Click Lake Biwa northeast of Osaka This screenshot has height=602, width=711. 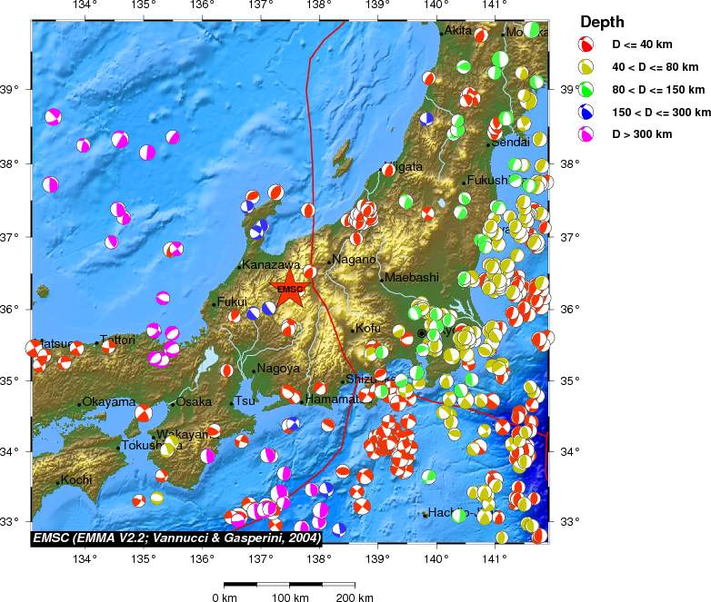pos(205,363)
